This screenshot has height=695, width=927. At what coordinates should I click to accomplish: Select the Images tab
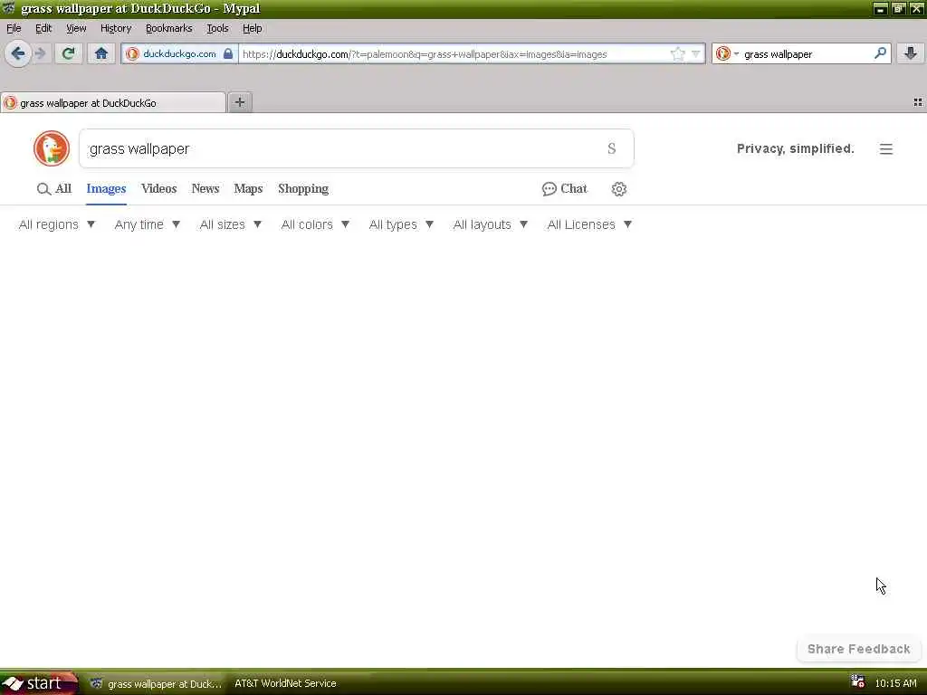coord(106,188)
